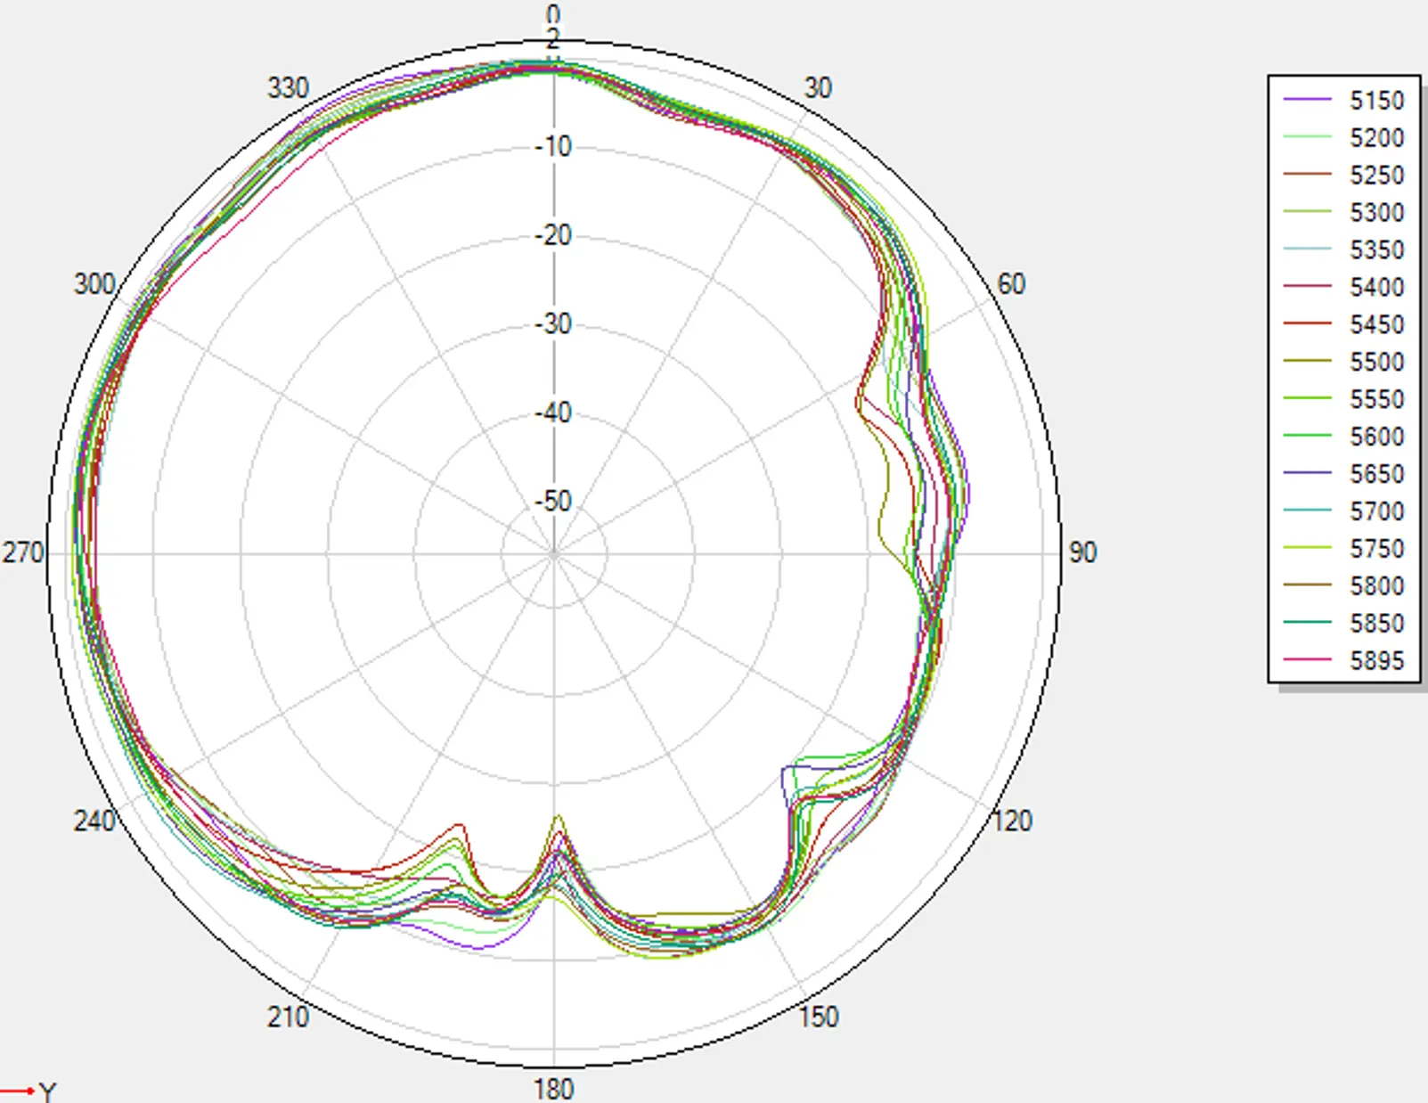Click the 5350 legend entry
Image resolution: width=1428 pixels, height=1103 pixels.
point(1343,250)
